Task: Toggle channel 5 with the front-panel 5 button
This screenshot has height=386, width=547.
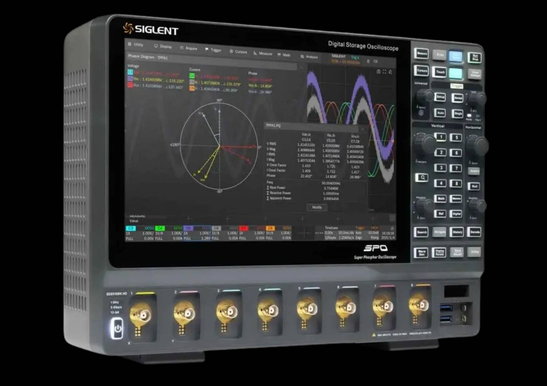Action: pyautogui.click(x=456, y=137)
